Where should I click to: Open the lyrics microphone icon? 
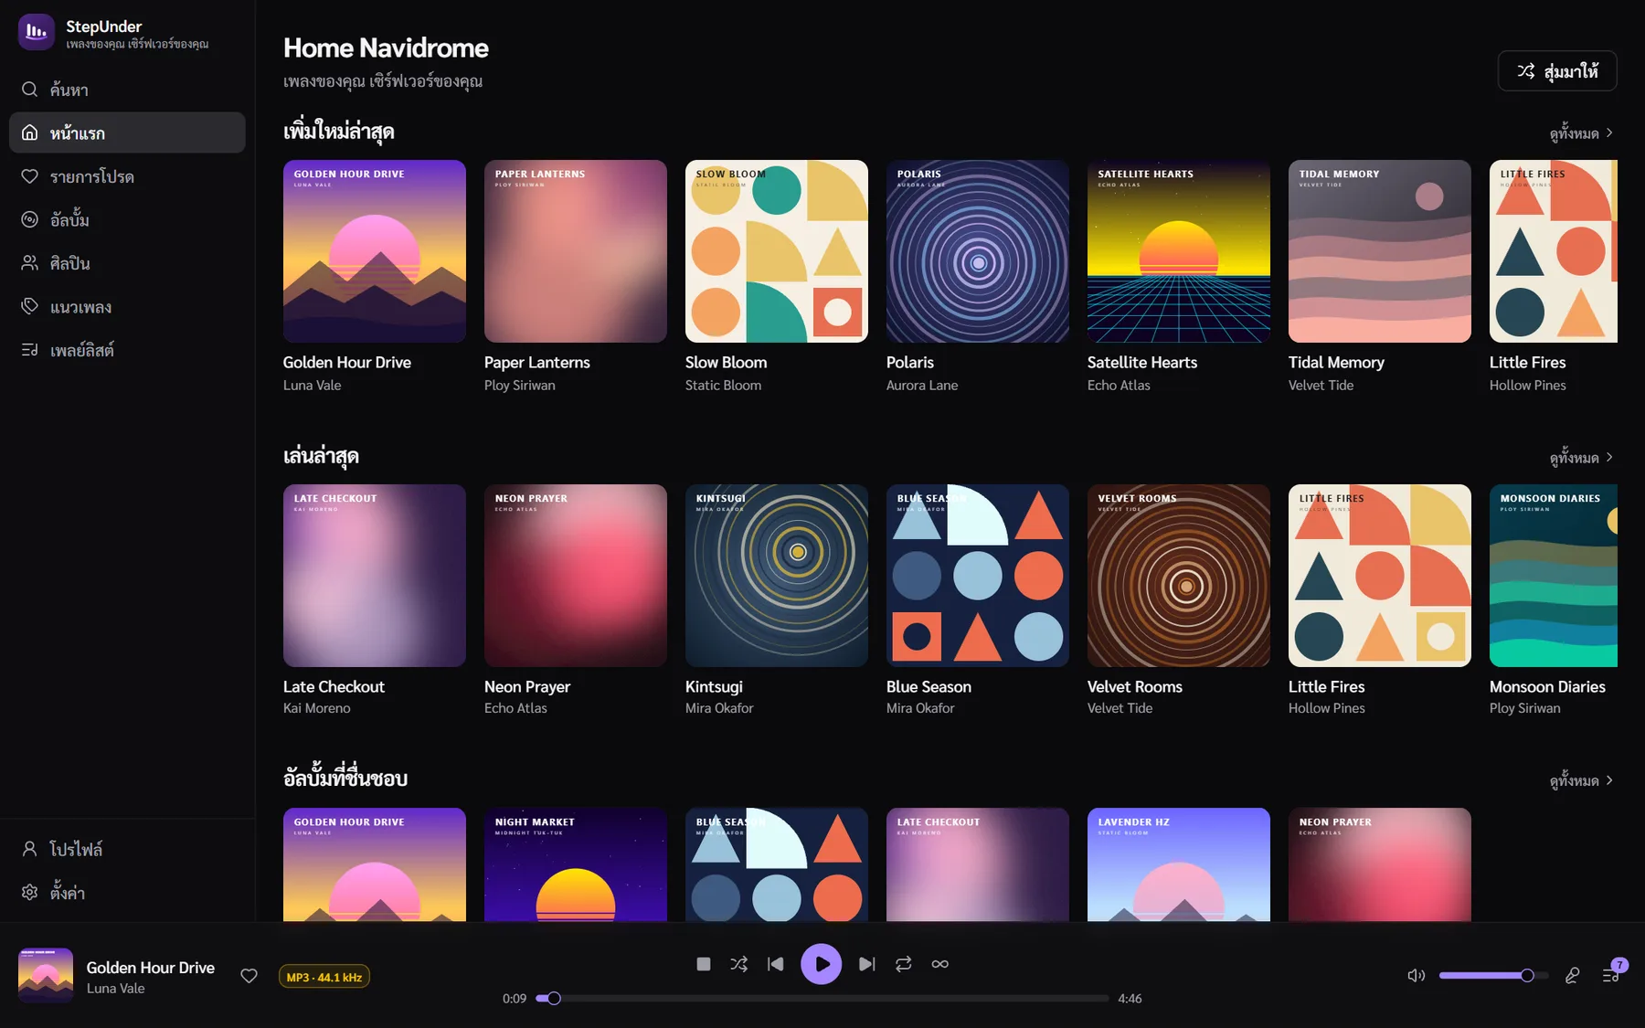[1572, 976]
